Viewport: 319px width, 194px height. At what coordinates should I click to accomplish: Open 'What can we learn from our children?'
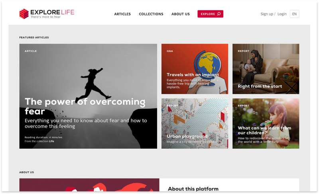pos(266,123)
